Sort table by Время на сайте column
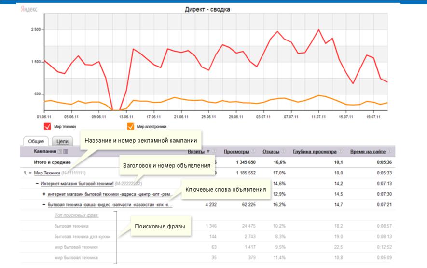 click(368, 151)
